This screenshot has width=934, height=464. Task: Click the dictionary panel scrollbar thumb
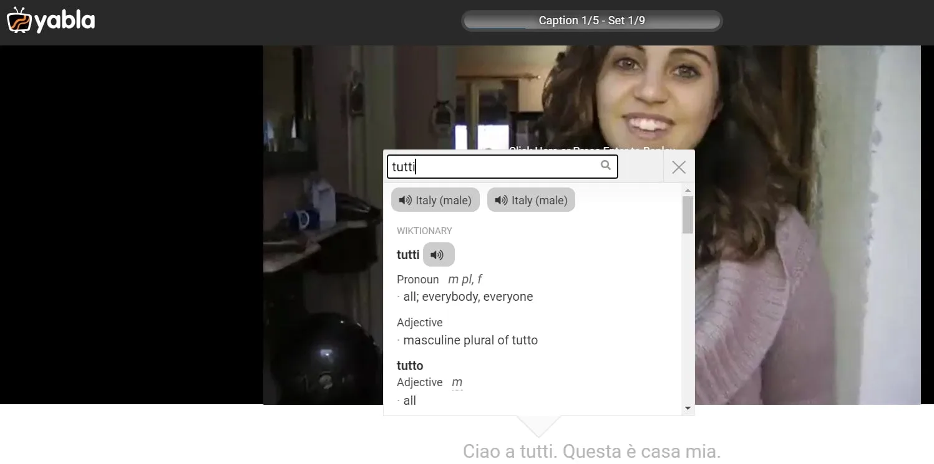688,215
